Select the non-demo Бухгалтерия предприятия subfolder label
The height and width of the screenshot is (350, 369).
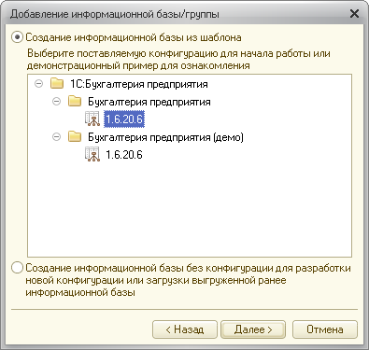pos(149,102)
